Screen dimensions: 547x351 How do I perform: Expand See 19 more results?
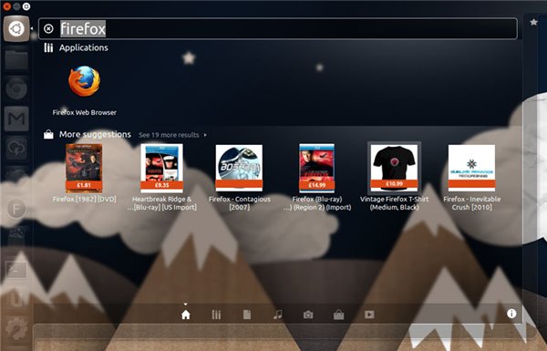pyautogui.click(x=172, y=135)
